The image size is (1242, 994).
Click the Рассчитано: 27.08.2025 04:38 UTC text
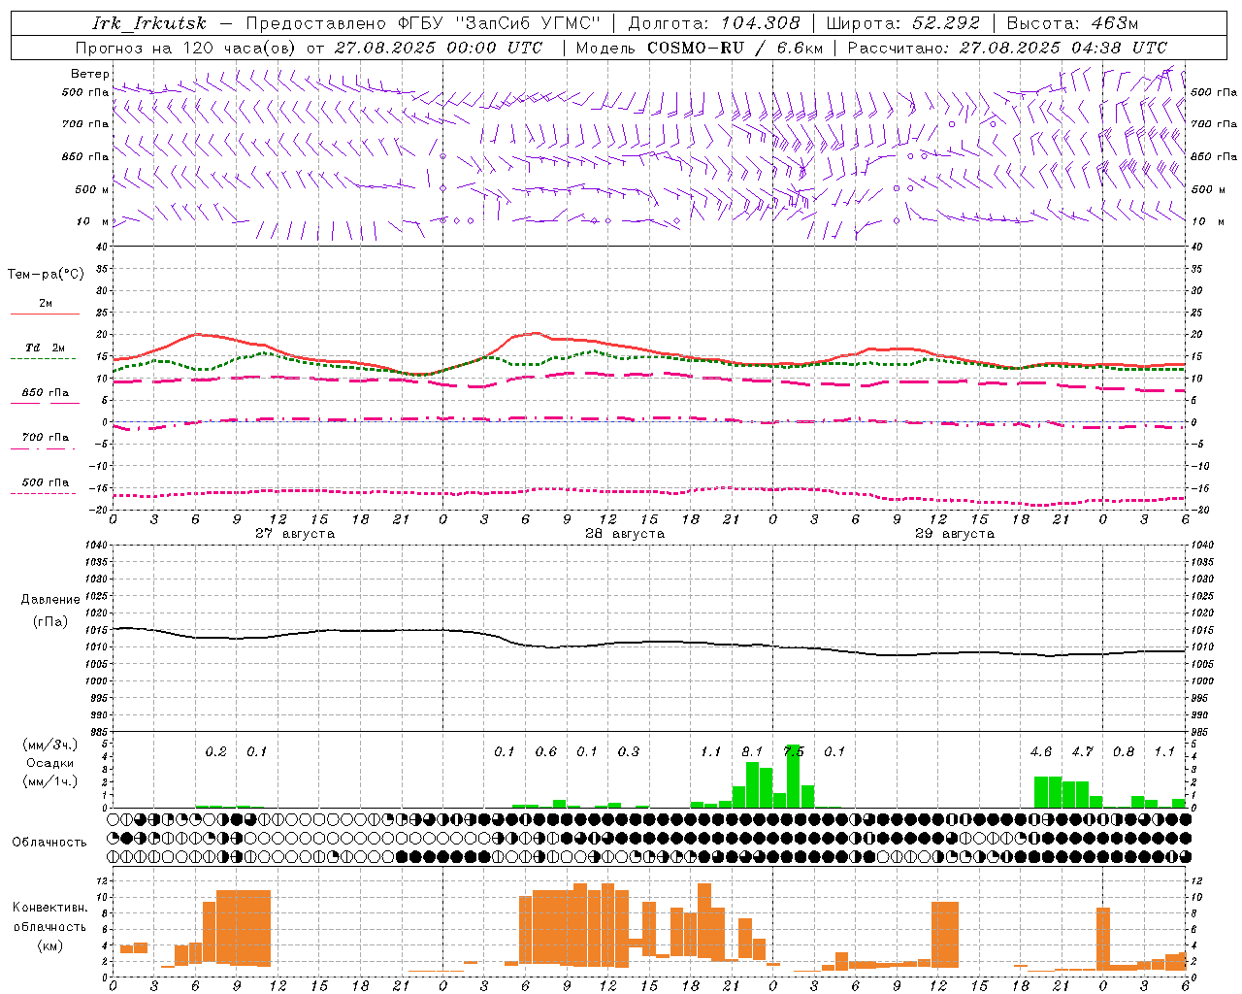coord(1007,48)
